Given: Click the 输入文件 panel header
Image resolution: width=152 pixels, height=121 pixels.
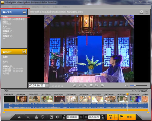Looking at the screenshot, I should [x=14, y=12].
